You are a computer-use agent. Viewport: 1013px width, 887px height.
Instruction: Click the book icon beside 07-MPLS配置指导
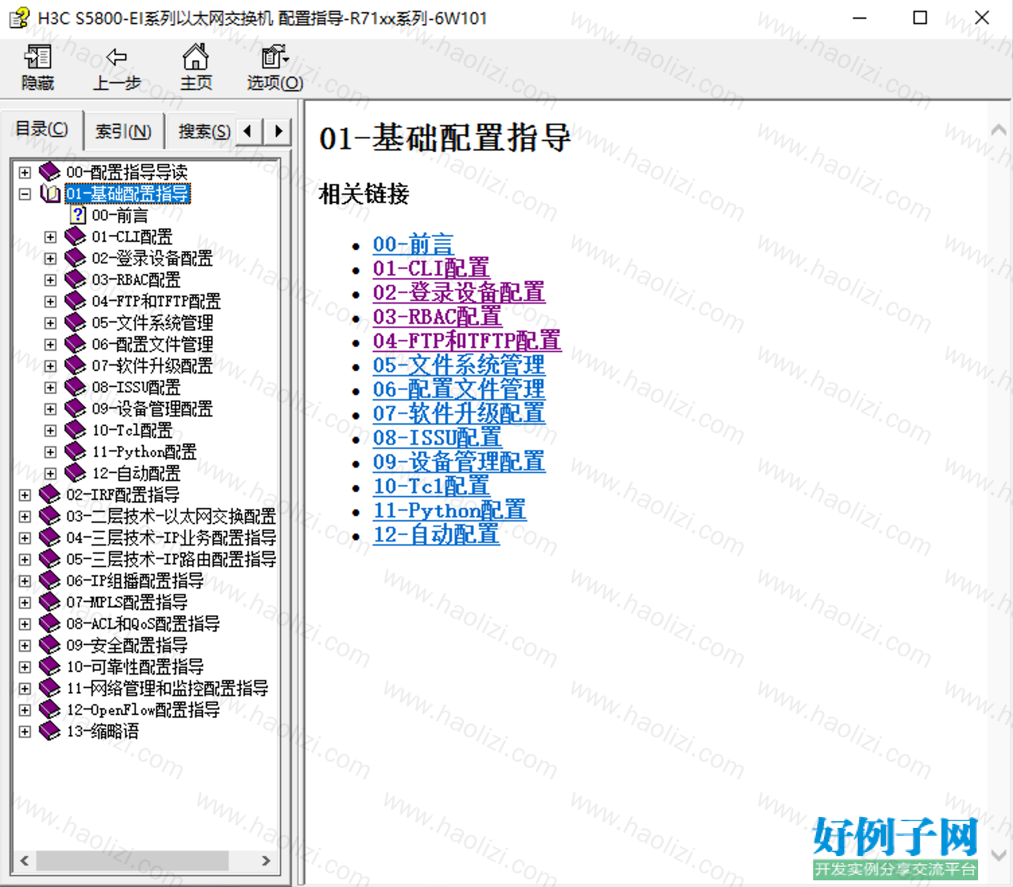(x=50, y=602)
